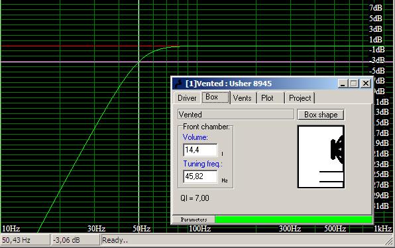
Task: Click the 1dB scale label
Action: pyautogui.click(x=376, y=40)
